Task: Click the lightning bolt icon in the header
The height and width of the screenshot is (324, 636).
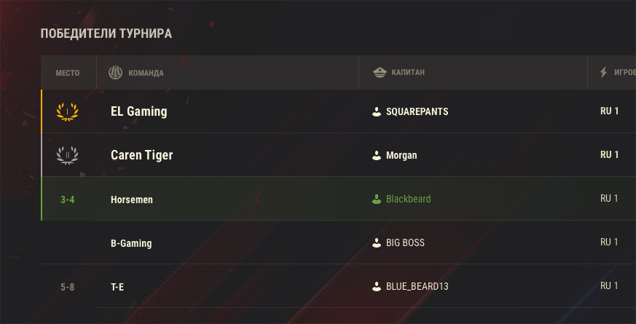Action: tap(603, 72)
